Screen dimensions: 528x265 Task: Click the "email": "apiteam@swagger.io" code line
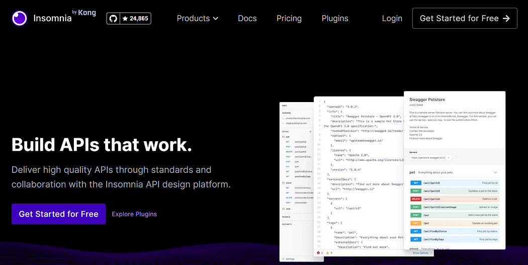358,140
